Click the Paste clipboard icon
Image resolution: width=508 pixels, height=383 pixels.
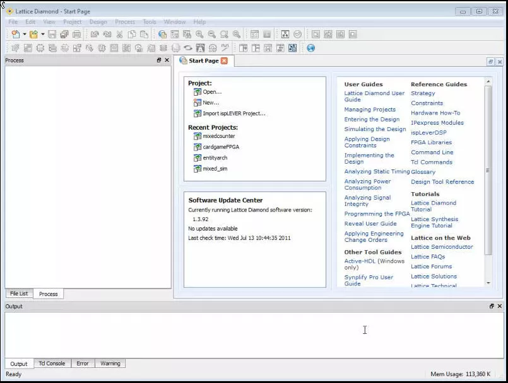point(144,34)
